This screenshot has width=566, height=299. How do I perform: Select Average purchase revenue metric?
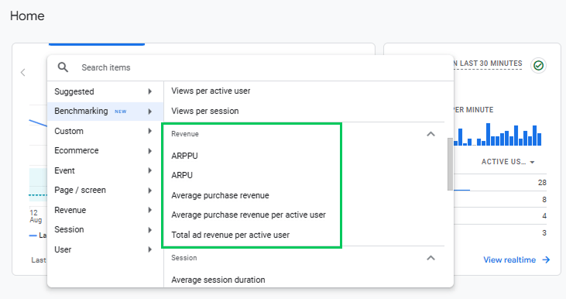220,195
